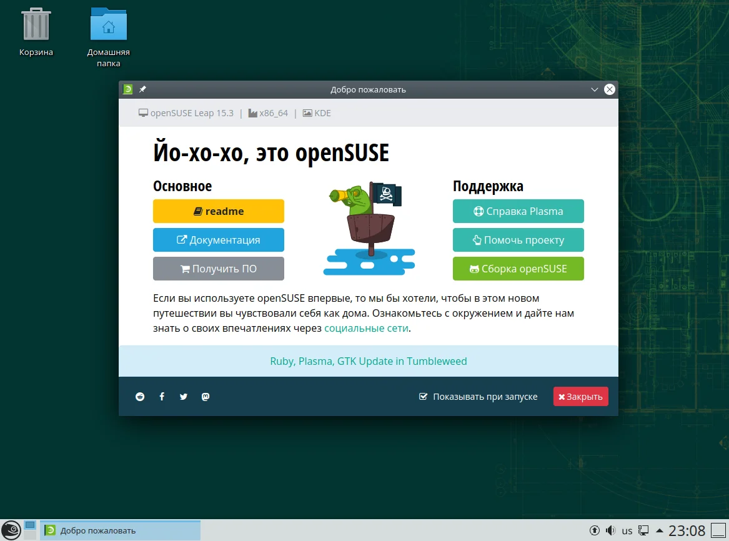Open Ruby, Plasma, GTK Update in Tumbleweed link
Viewport: 729px width, 541px height.
coord(368,361)
